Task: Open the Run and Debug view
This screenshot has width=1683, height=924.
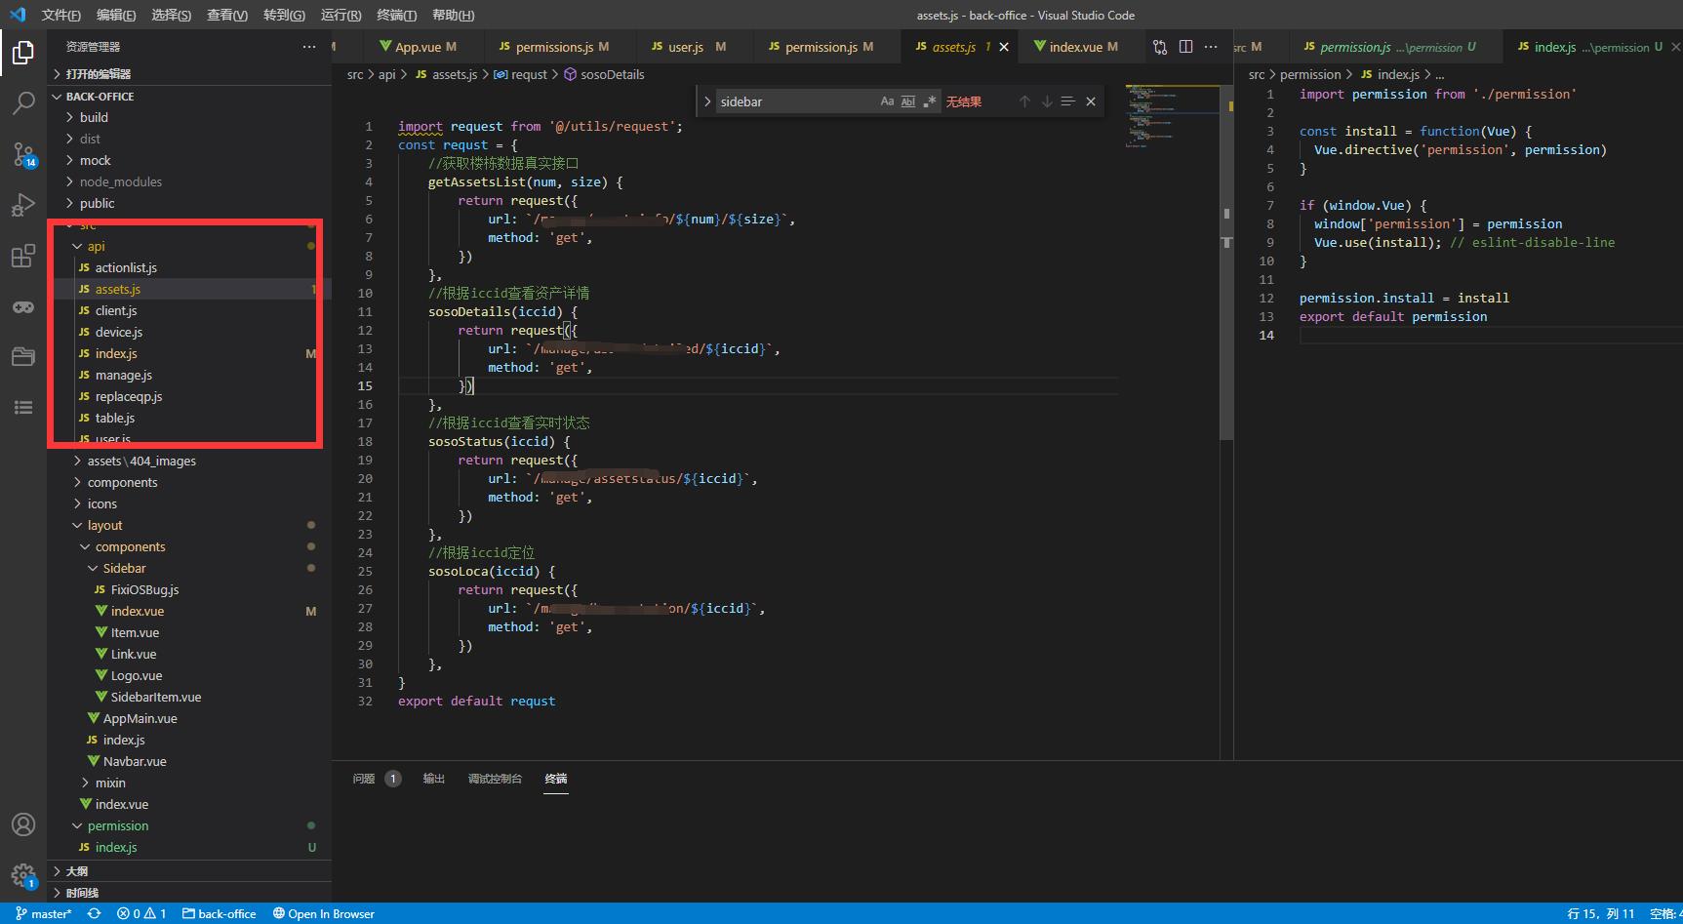Action: (x=22, y=205)
